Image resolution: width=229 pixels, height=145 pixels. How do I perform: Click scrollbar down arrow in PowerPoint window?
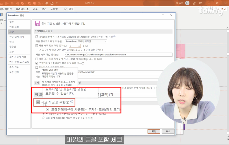(x=228, y=133)
